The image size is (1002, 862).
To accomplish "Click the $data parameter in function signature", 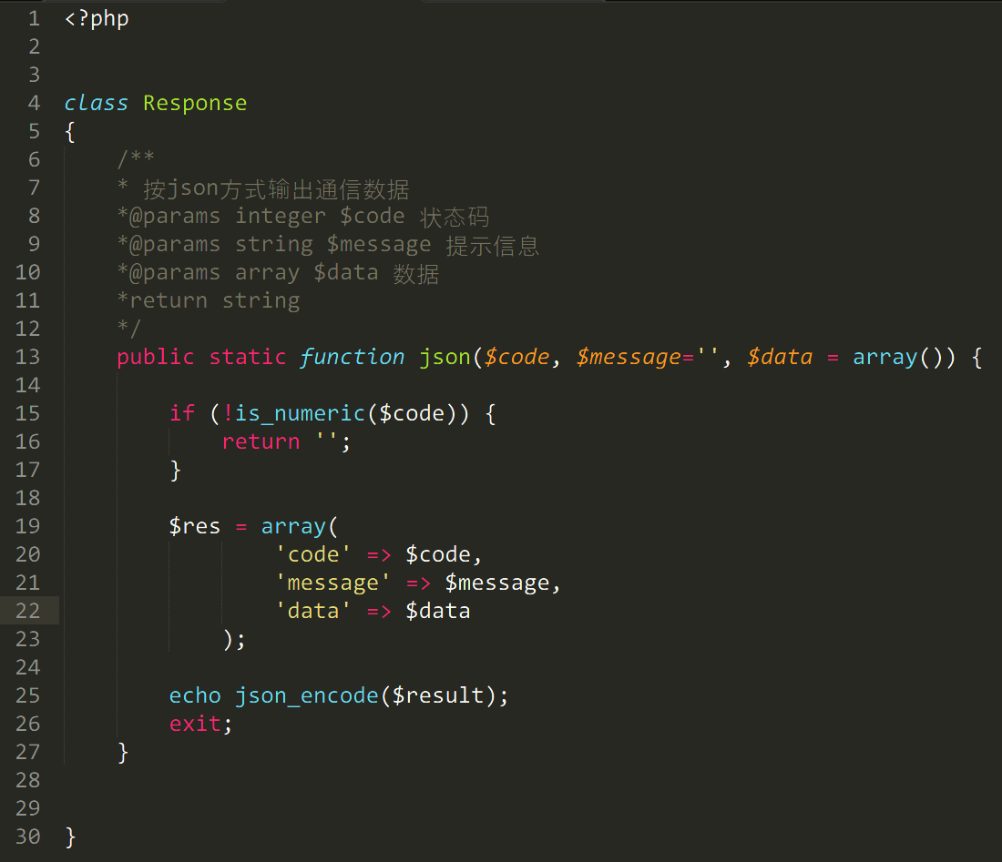I will tap(779, 357).
